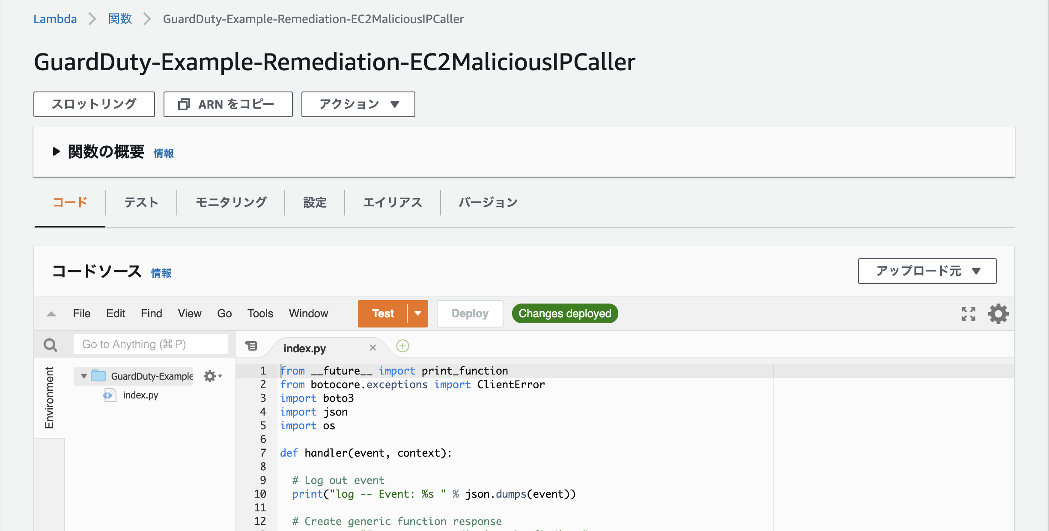This screenshot has height=531, width=1049.
Task: Add a new editor tab with plus icon
Action: (402, 346)
